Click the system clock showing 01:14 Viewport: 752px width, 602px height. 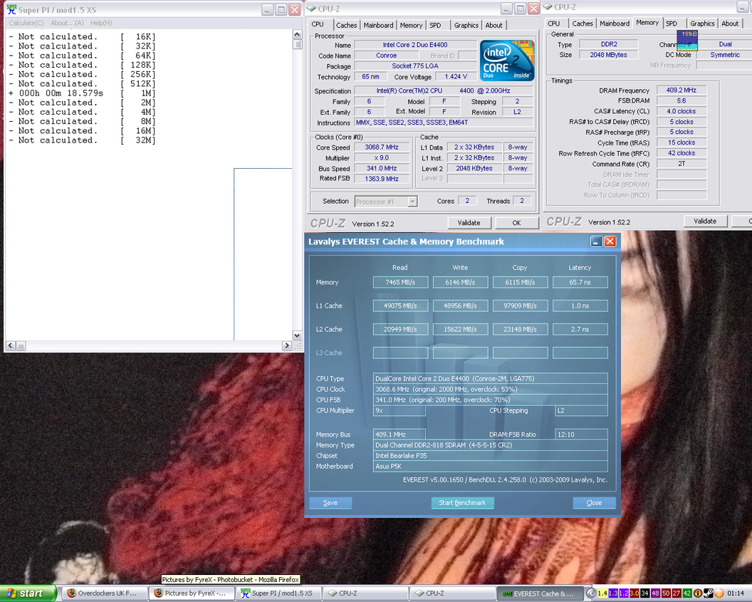pyautogui.click(x=736, y=593)
